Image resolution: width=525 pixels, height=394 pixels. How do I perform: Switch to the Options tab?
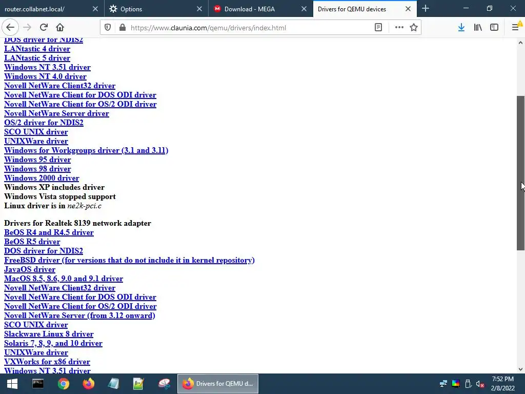tap(156, 9)
